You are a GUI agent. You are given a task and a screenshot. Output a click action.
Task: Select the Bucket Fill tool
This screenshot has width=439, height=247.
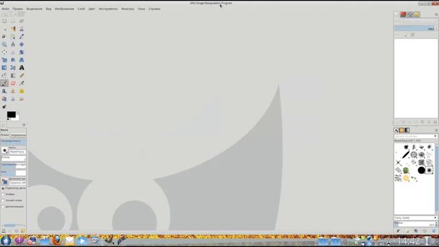5,75
